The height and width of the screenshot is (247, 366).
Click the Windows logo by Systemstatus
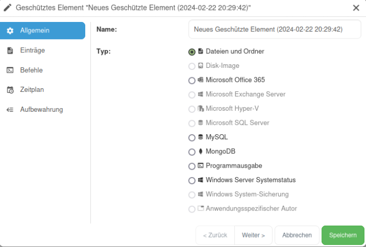pos(200,180)
